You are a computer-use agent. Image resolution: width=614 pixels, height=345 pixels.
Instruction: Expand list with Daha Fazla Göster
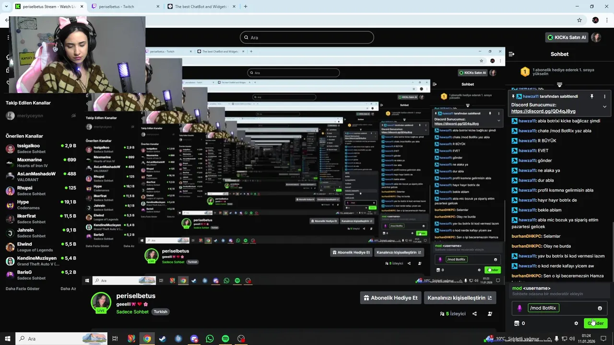pos(23,289)
